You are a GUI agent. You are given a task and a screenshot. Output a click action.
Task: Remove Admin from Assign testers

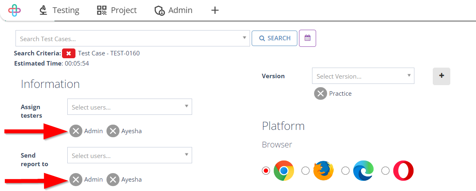76,131
